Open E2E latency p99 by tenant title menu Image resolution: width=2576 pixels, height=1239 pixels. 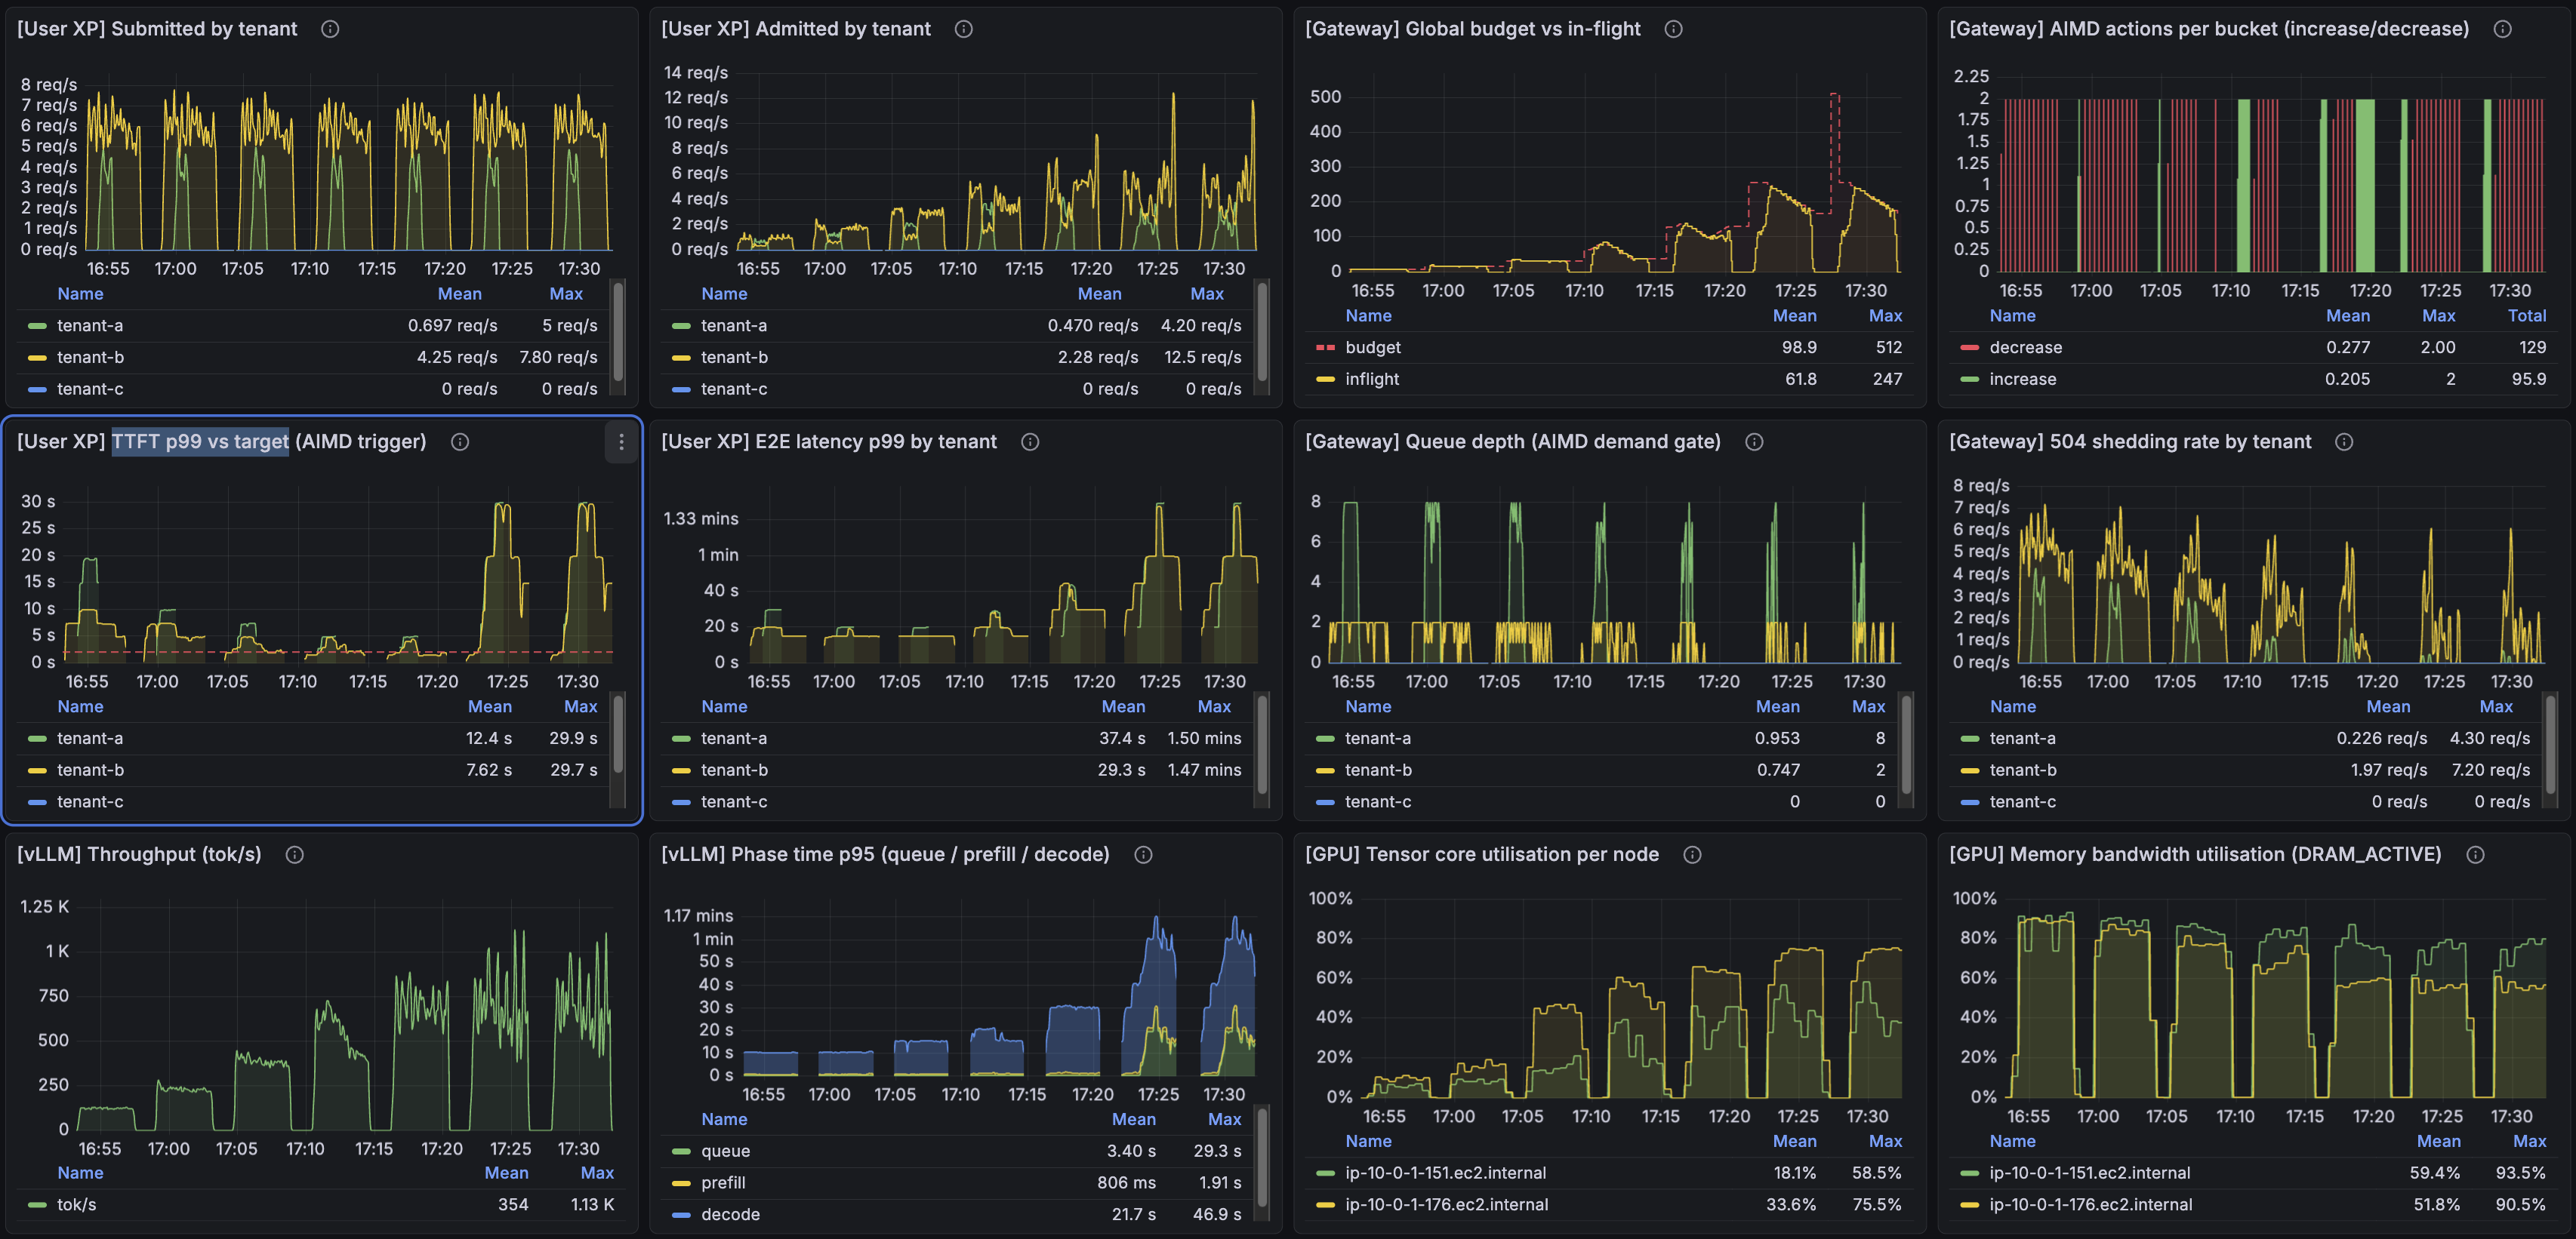pyautogui.click(x=829, y=441)
